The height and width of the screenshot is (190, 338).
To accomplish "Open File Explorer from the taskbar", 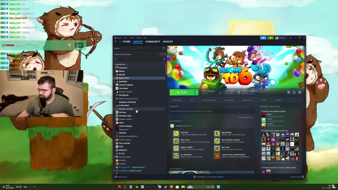I will point(183,187).
